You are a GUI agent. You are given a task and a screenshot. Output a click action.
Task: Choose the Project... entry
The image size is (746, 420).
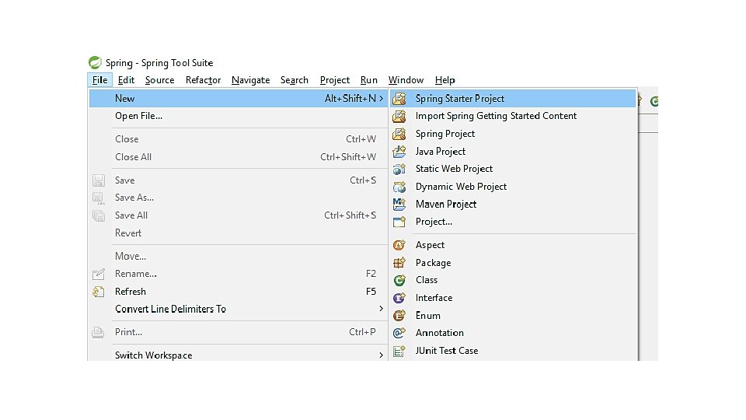(x=513, y=222)
